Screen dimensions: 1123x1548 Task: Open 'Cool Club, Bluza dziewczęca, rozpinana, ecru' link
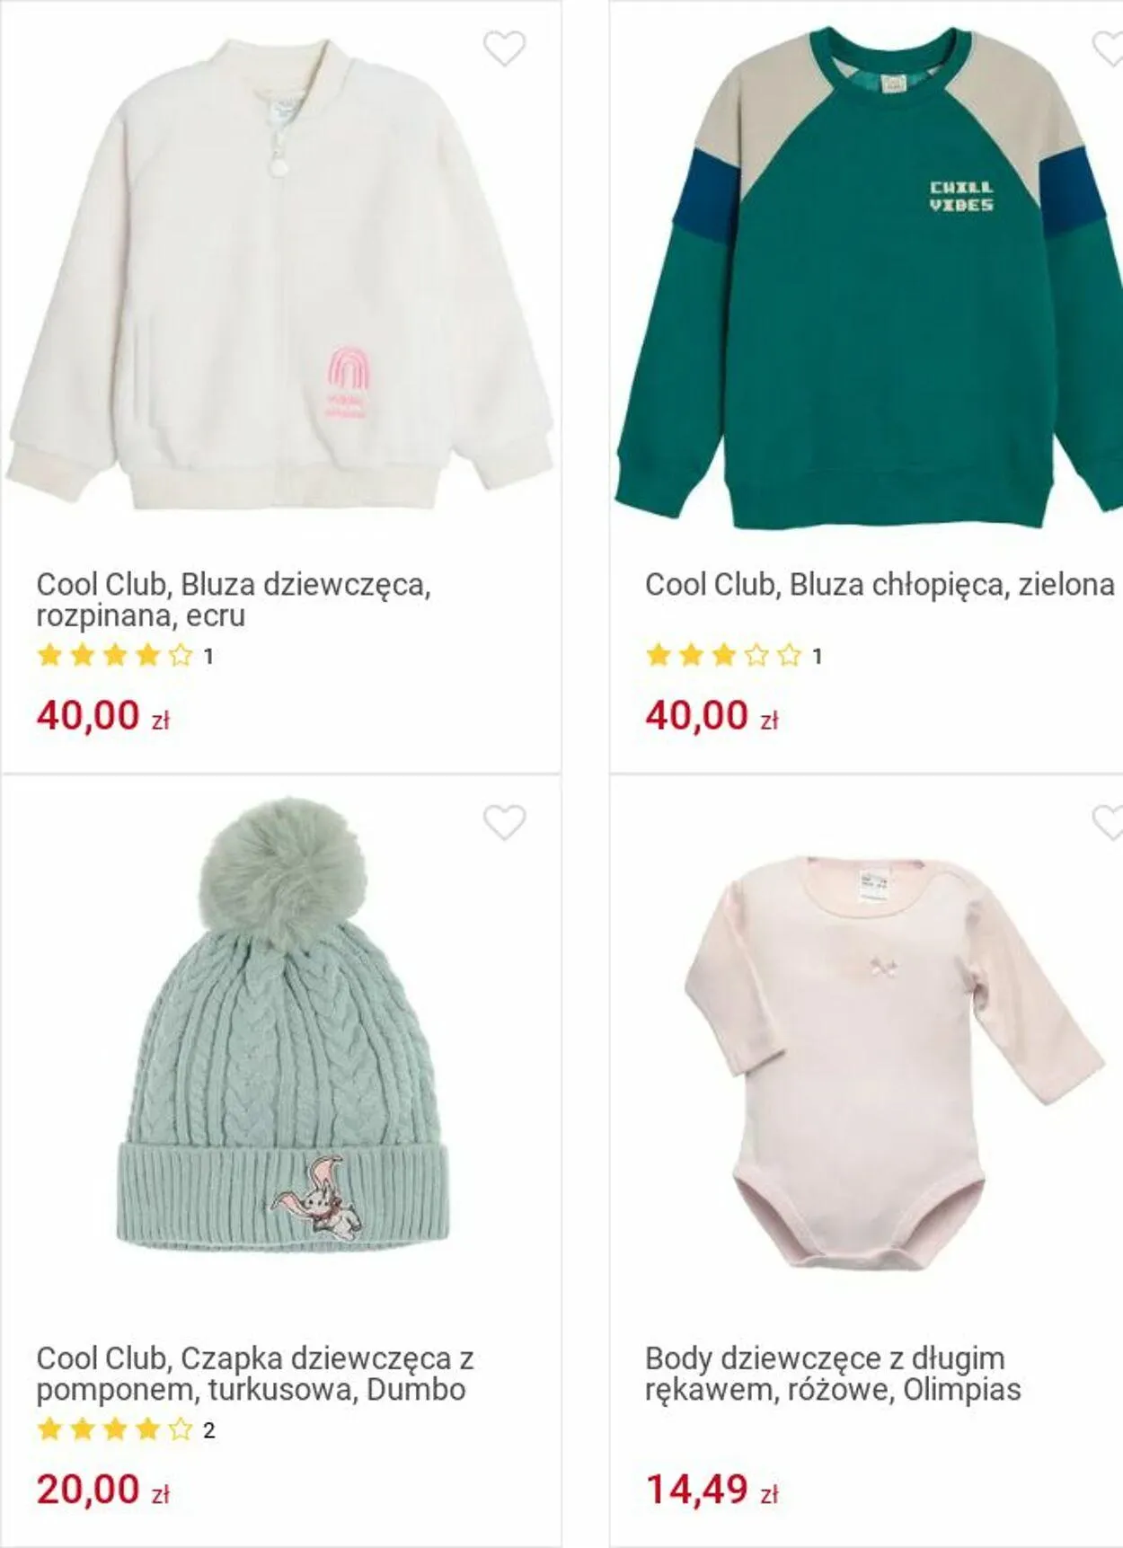click(x=234, y=600)
